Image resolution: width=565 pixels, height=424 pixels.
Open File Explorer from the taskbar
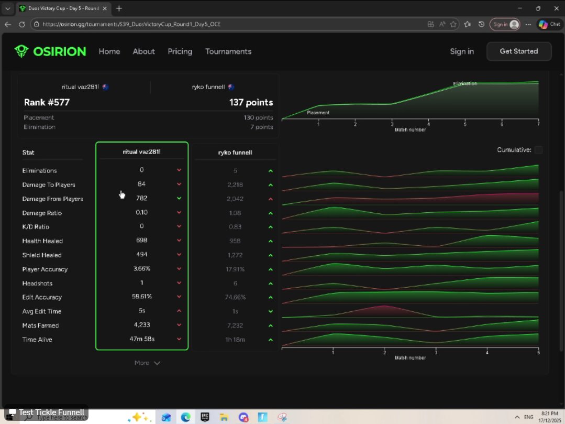click(224, 417)
